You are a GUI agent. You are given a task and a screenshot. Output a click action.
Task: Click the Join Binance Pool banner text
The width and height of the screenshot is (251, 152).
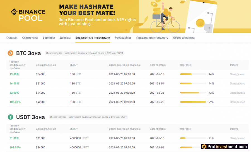(x=97, y=22)
